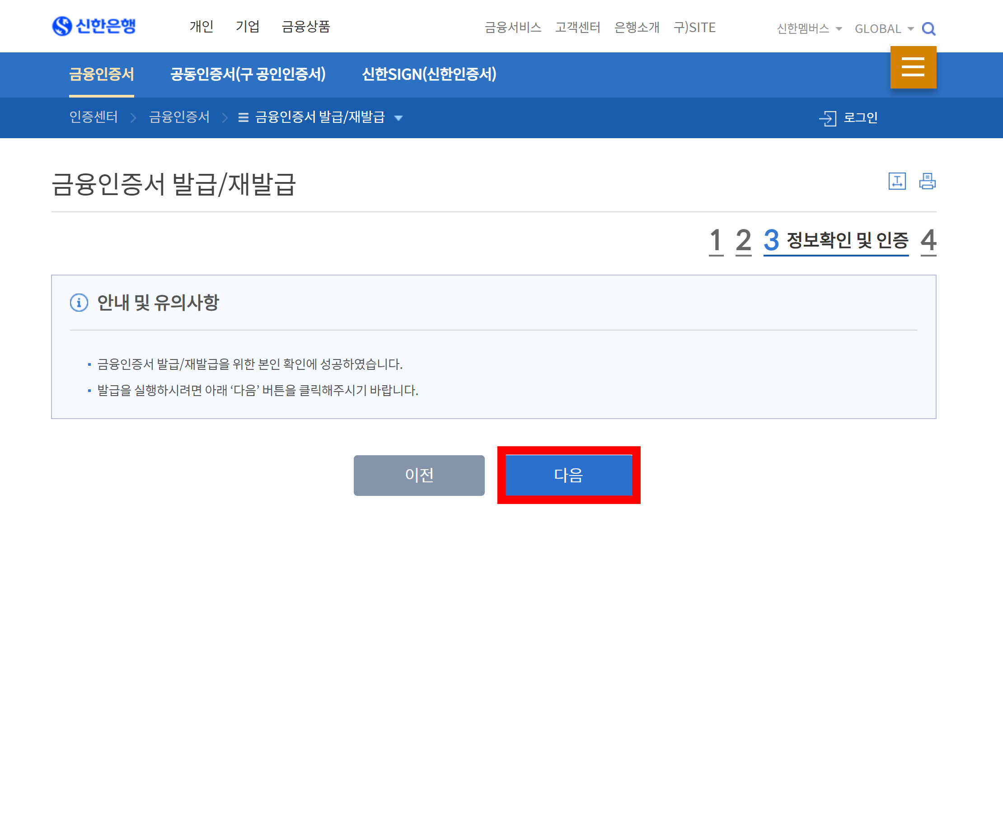
Task: Open the 금융상품 top menu
Action: click(306, 26)
